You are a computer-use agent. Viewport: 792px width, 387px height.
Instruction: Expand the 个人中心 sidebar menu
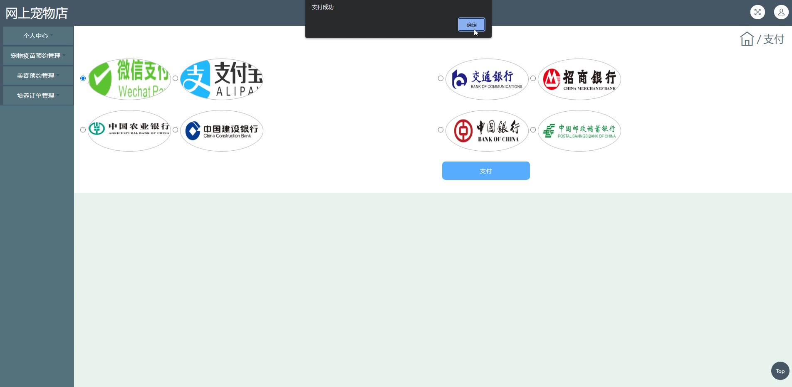point(38,36)
